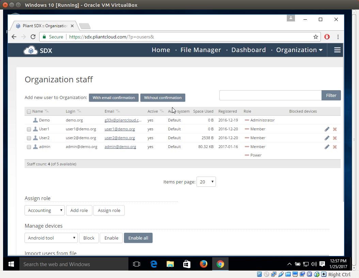Click the Filter button
Image resolution: width=359 pixels, height=278 pixels.
[x=331, y=95]
